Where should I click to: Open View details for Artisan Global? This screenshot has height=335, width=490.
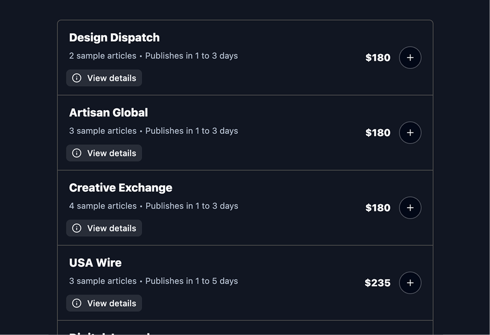pyautogui.click(x=111, y=153)
